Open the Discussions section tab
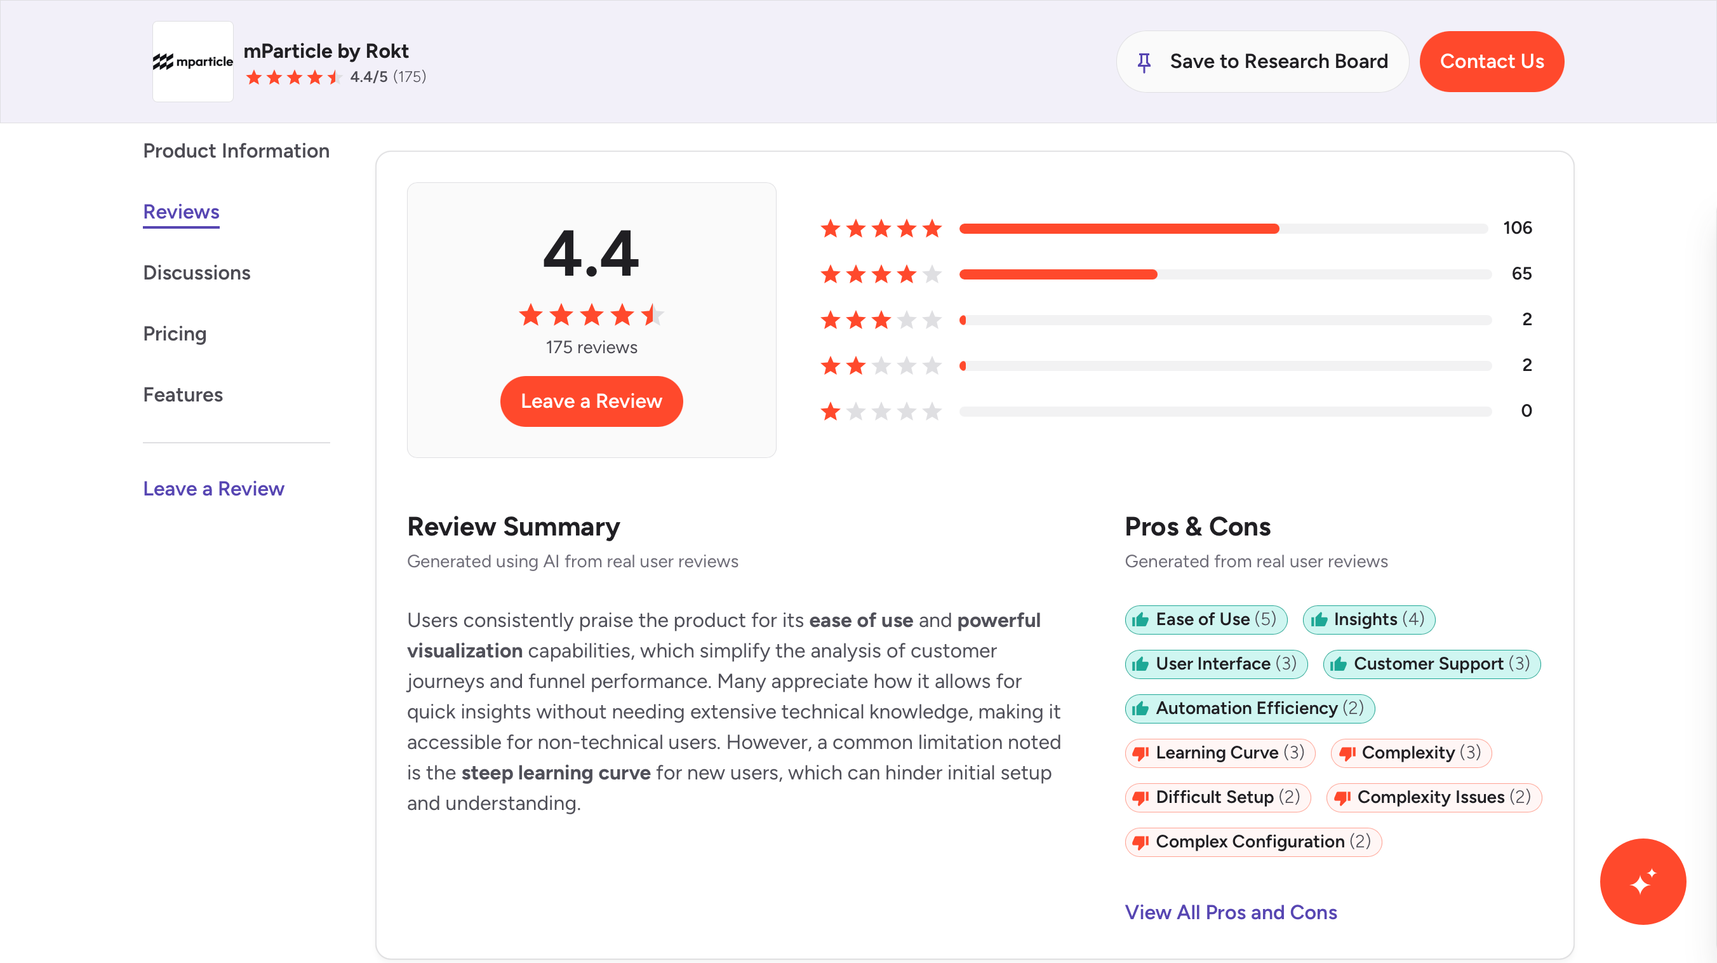This screenshot has width=1717, height=963. coord(197,273)
